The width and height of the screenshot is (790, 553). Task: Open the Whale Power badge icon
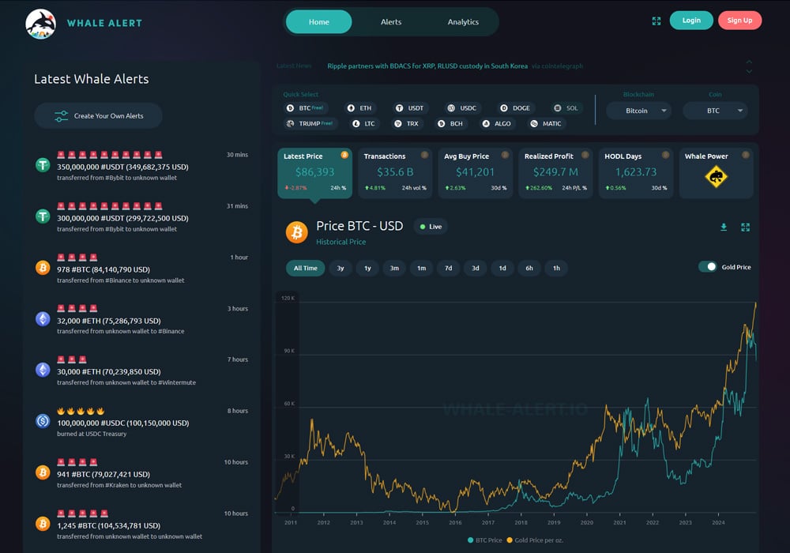click(716, 178)
